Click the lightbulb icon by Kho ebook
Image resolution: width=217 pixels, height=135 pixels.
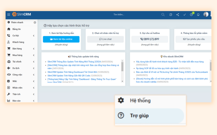[x=161, y=56]
